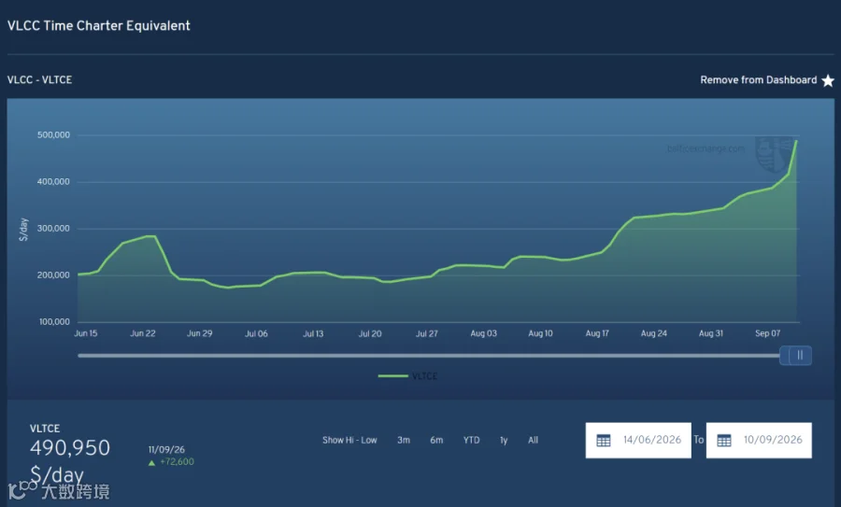The image size is (841, 507).
Task: Click Remove from Dashboard link
Action: (x=759, y=80)
